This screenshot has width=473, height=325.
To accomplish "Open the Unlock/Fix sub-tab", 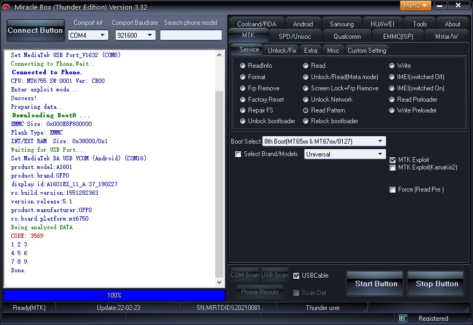I will point(282,51).
